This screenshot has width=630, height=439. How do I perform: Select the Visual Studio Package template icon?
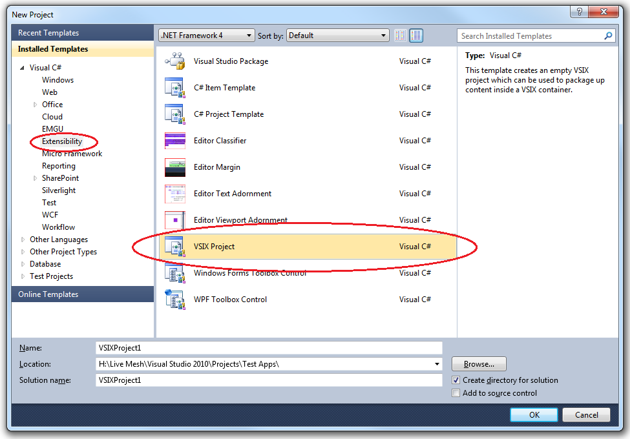click(175, 61)
